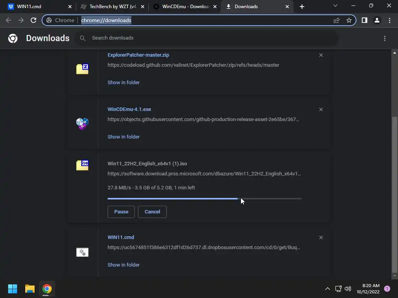Viewport: 398px width, 298px height.
Task: Click the WinCDEmu disc icon
Action: tap(82, 124)
